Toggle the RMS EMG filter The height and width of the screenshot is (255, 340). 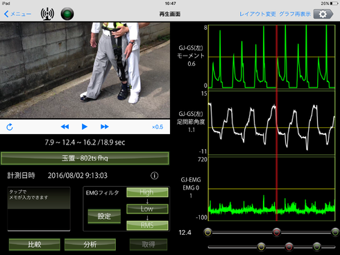[x=147, y=225]
